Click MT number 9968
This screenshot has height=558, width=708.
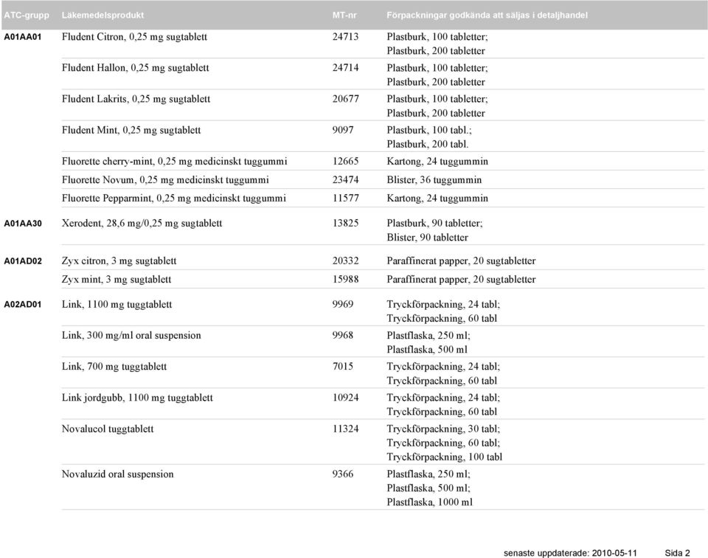point(343,336)
